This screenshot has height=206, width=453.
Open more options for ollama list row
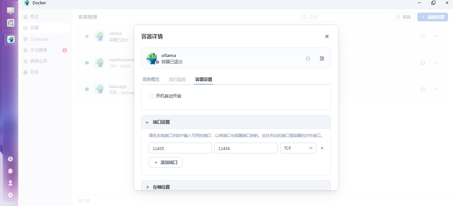(x=436, y=36)
